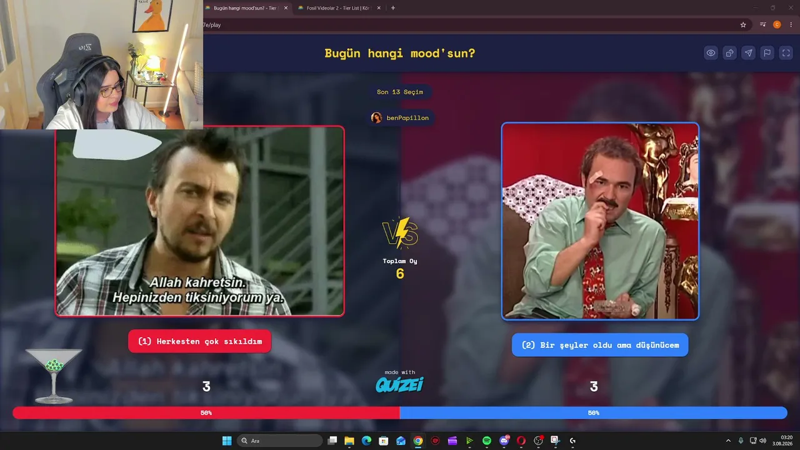Open Task View on the taskbar
The image size is (800, 450).
click(332, 441)
